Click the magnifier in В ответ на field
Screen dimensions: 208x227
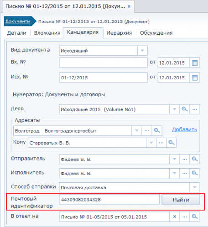point(195,217)
